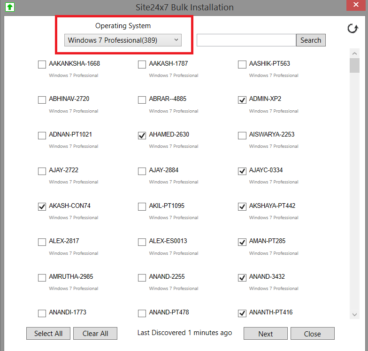Click the Close button at bottom
The image size is (368, 351).
tap(312, 334)
